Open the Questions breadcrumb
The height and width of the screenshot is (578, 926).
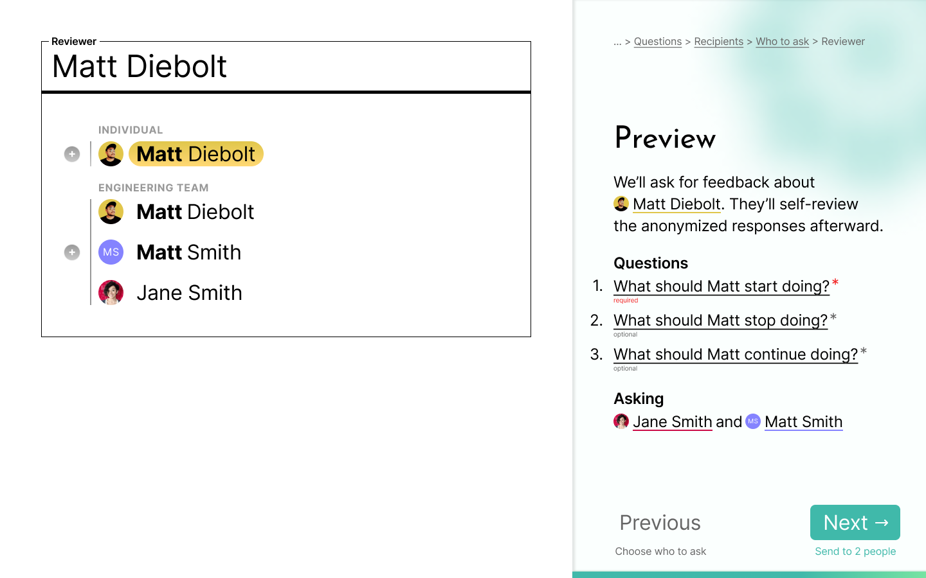point(658,41)
